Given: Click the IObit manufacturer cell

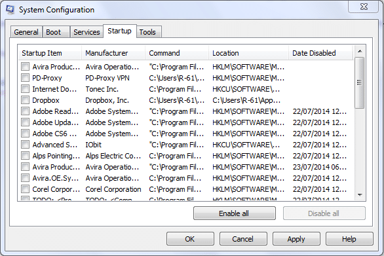Looking at the screenshot, I should (93, 145).
